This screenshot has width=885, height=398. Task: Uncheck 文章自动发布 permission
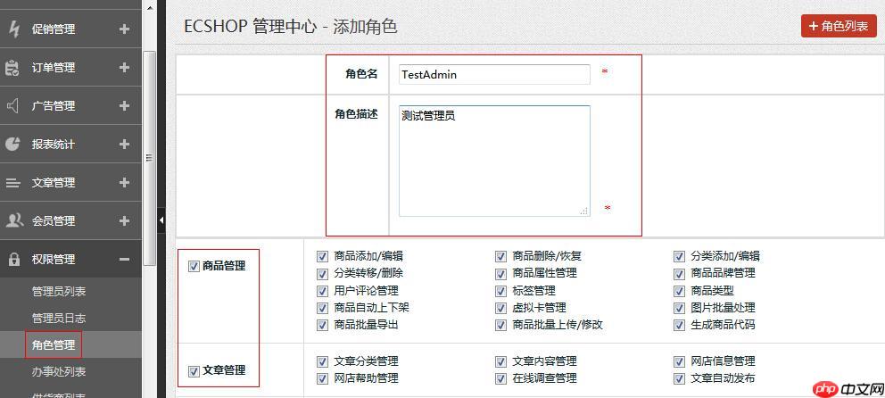click(679, 378)
